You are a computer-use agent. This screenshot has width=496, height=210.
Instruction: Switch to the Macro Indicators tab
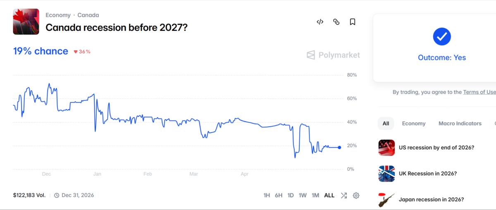460,123
